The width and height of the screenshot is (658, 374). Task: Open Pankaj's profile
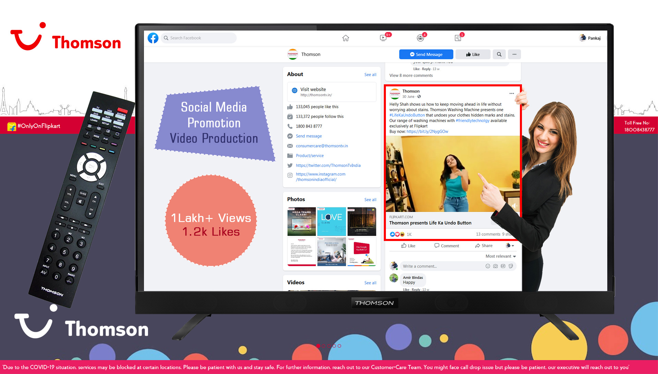(x=590, y=38)
